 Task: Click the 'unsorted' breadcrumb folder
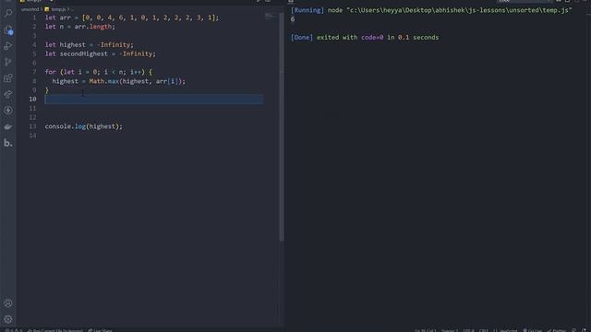click(30, 9)
